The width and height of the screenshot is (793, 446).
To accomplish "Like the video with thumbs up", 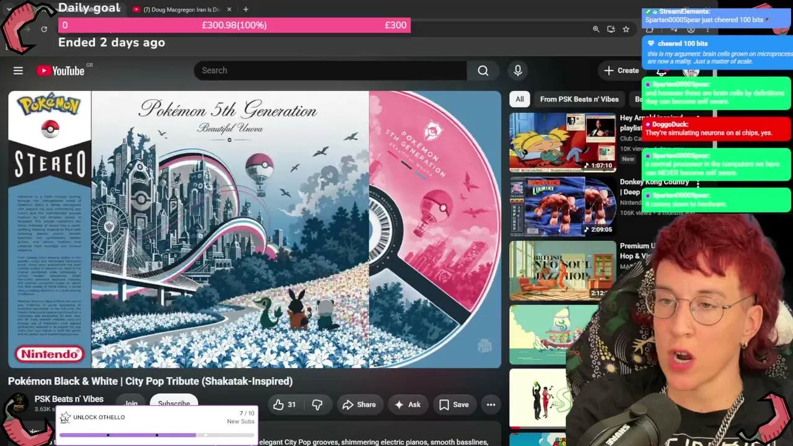I will [284, 404].
